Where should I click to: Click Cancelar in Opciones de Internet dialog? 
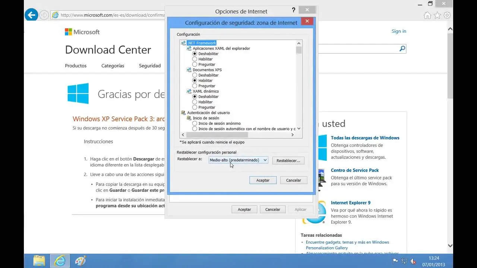point(273,210)
